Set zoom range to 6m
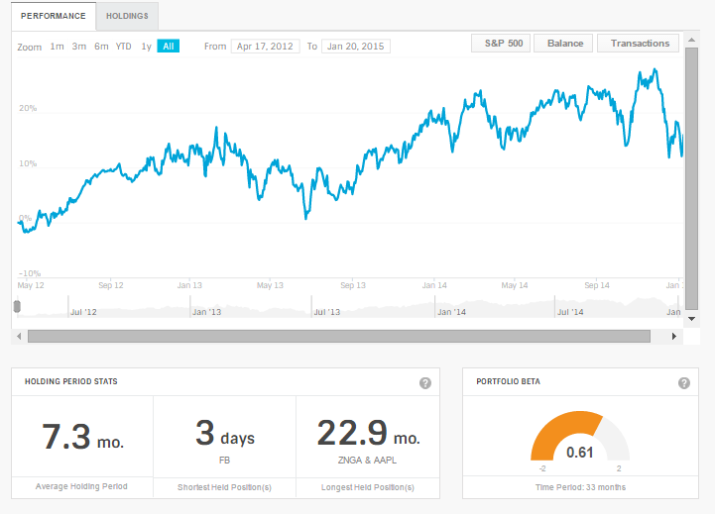 101,47
